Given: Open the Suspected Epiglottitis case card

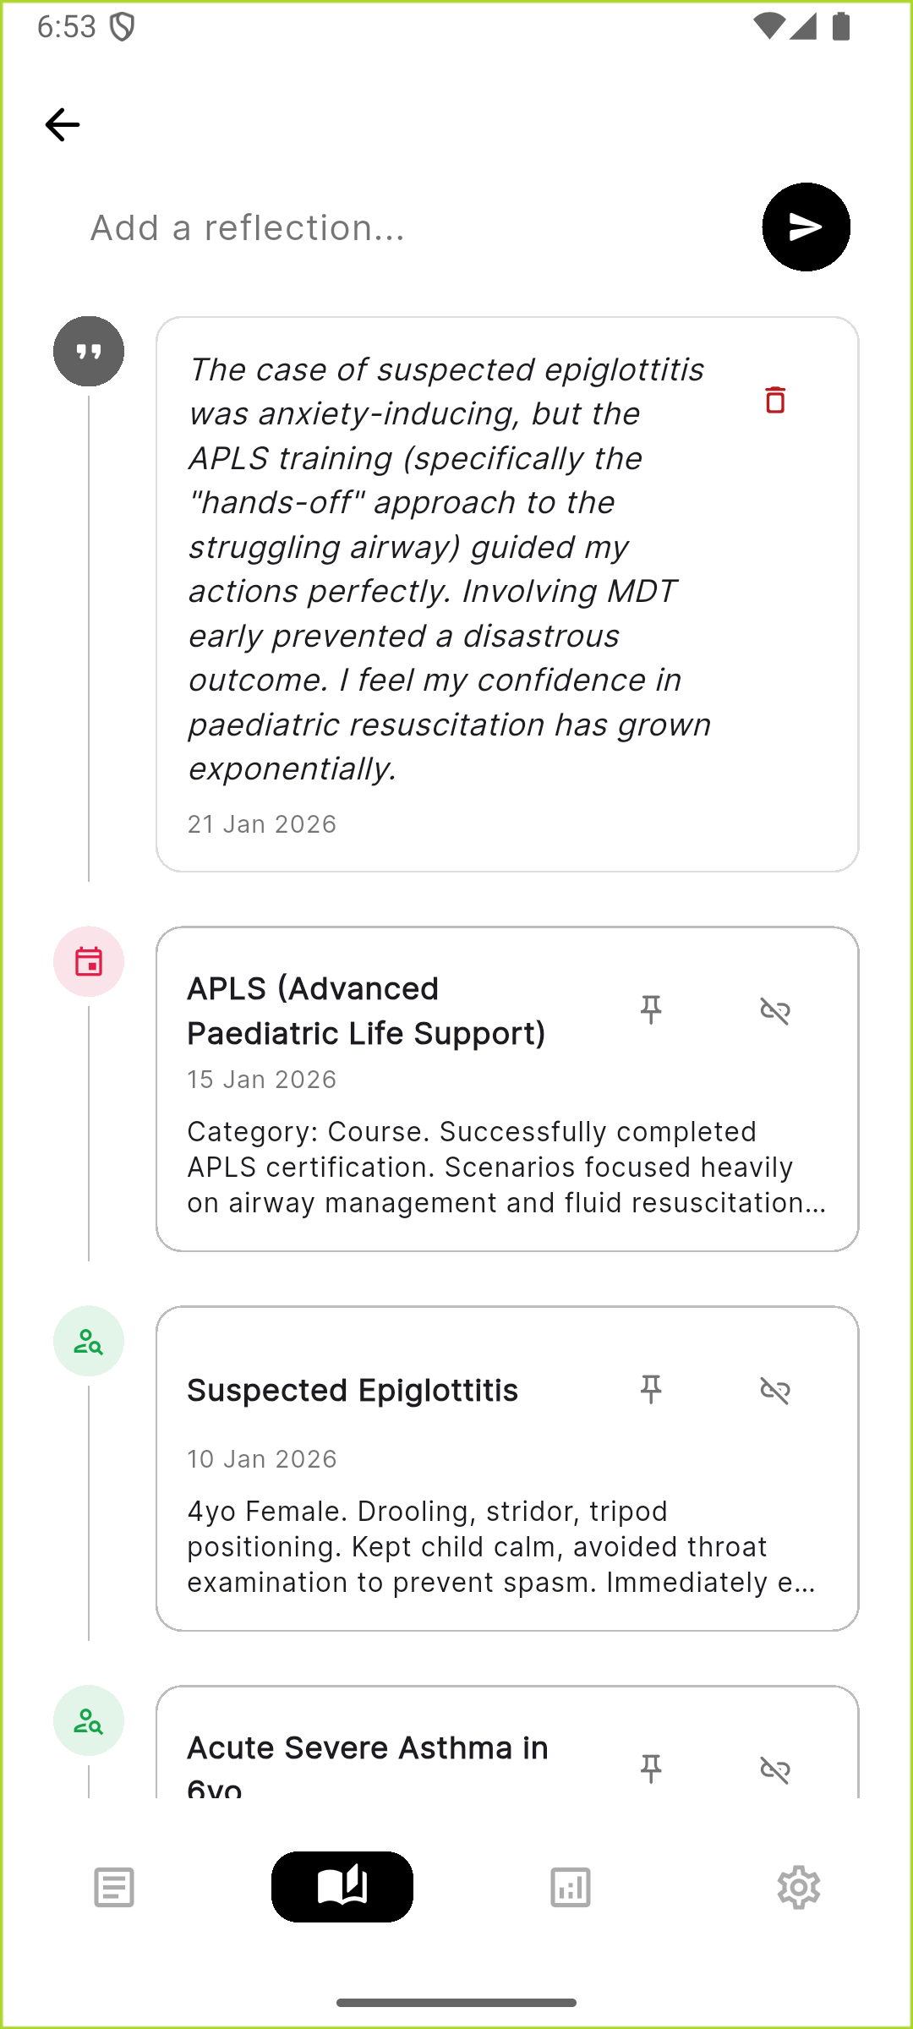Looking at the screenshot, I should click(353, 1391).
